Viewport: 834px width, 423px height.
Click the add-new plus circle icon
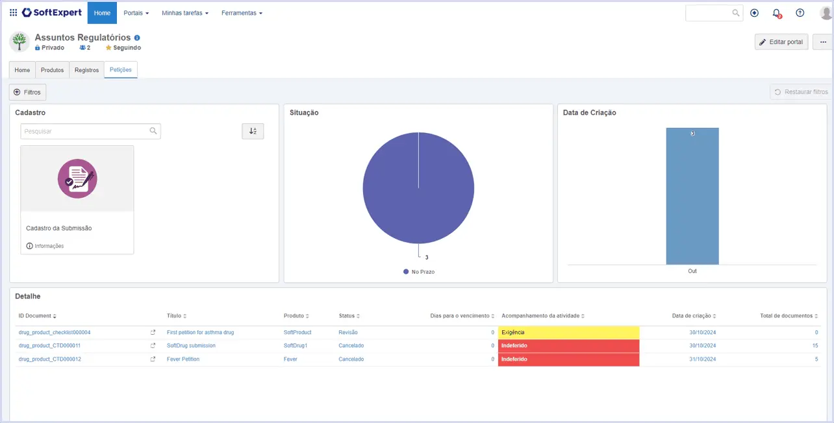coord(754,12)
